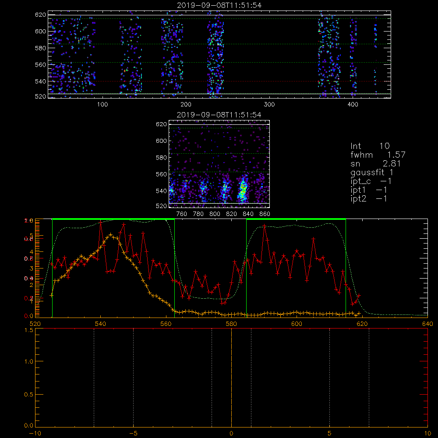
Task: Click x-axis label 0 on bottom plot
Action: [x=231, y=433]
